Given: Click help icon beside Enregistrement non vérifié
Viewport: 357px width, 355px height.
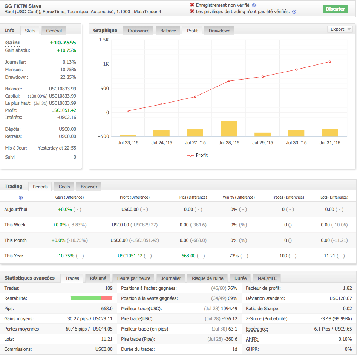Looking at the screenshot, I should [x=254, y=5].
